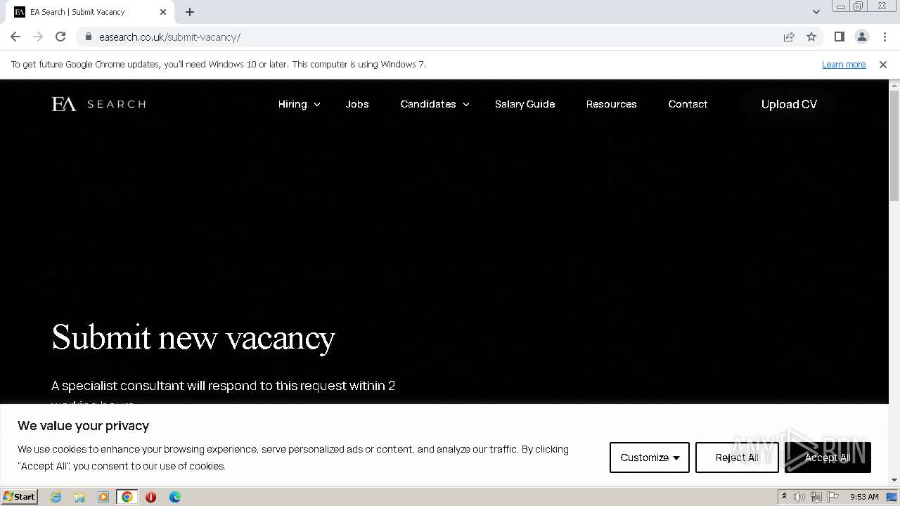Open Action Center flag icon

click(833, 497)
